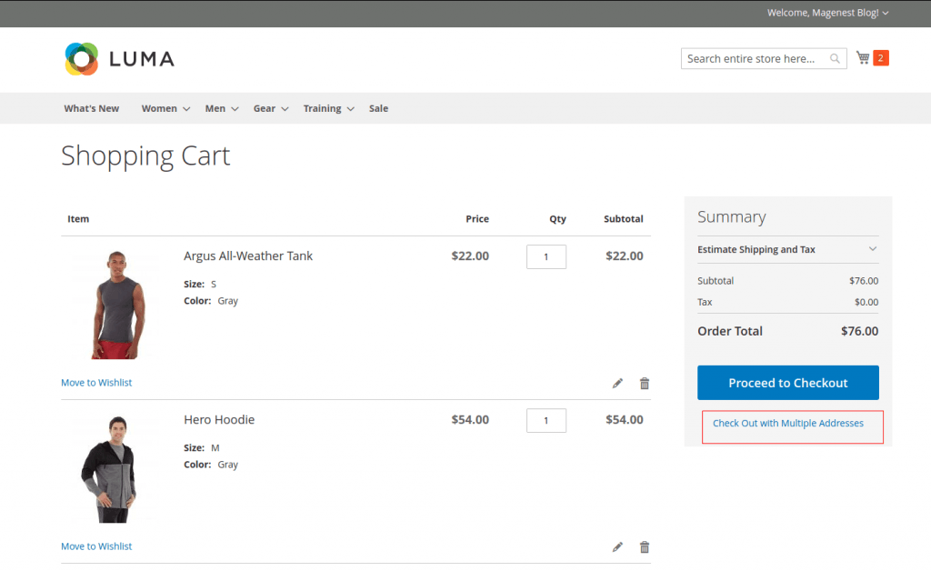Image resolution: width=931 pixels, height=571 pixels.
Task: Click Check Out with Multiple Addresses
Action: [x=787, y=424]
